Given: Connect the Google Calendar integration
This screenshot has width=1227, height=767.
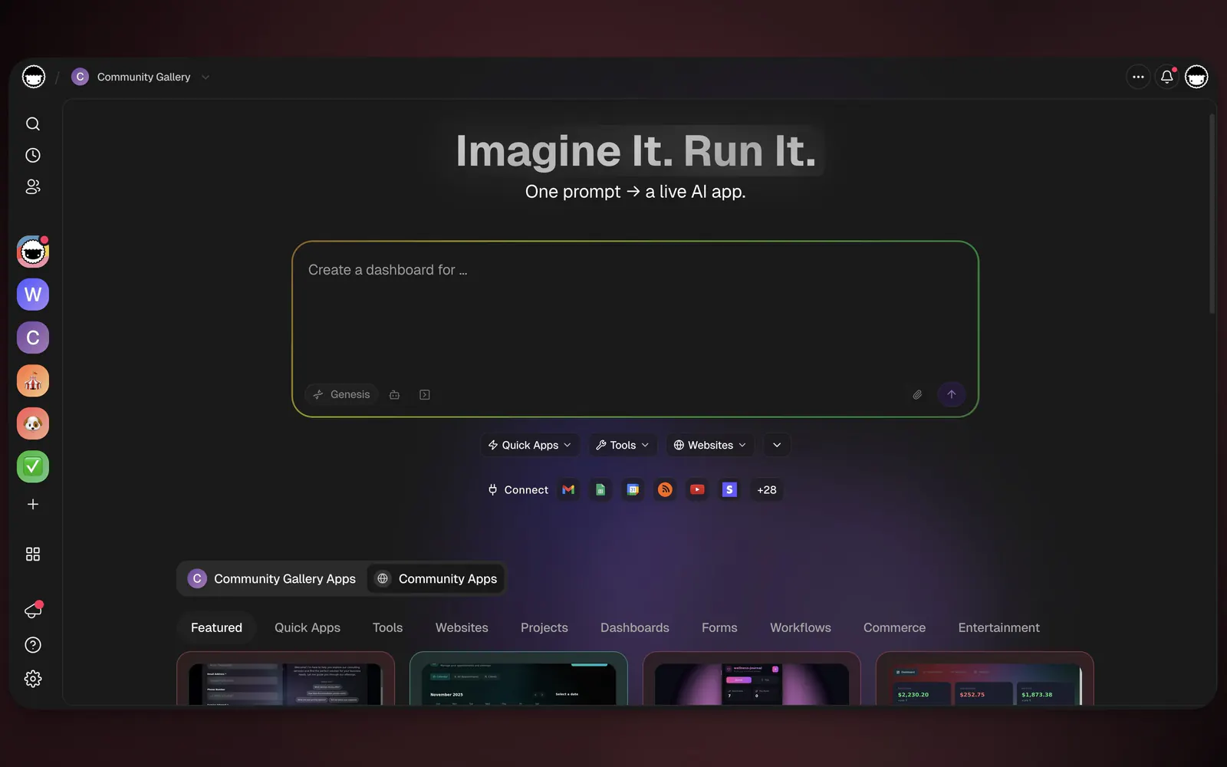Looking at the screenshot, I should click(633, 490).
